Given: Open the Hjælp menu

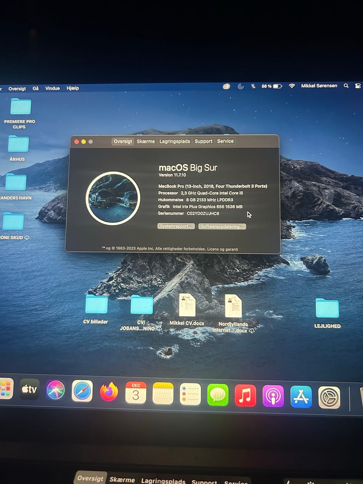Looking at the screenshot, I should click(x=73, y=88).
